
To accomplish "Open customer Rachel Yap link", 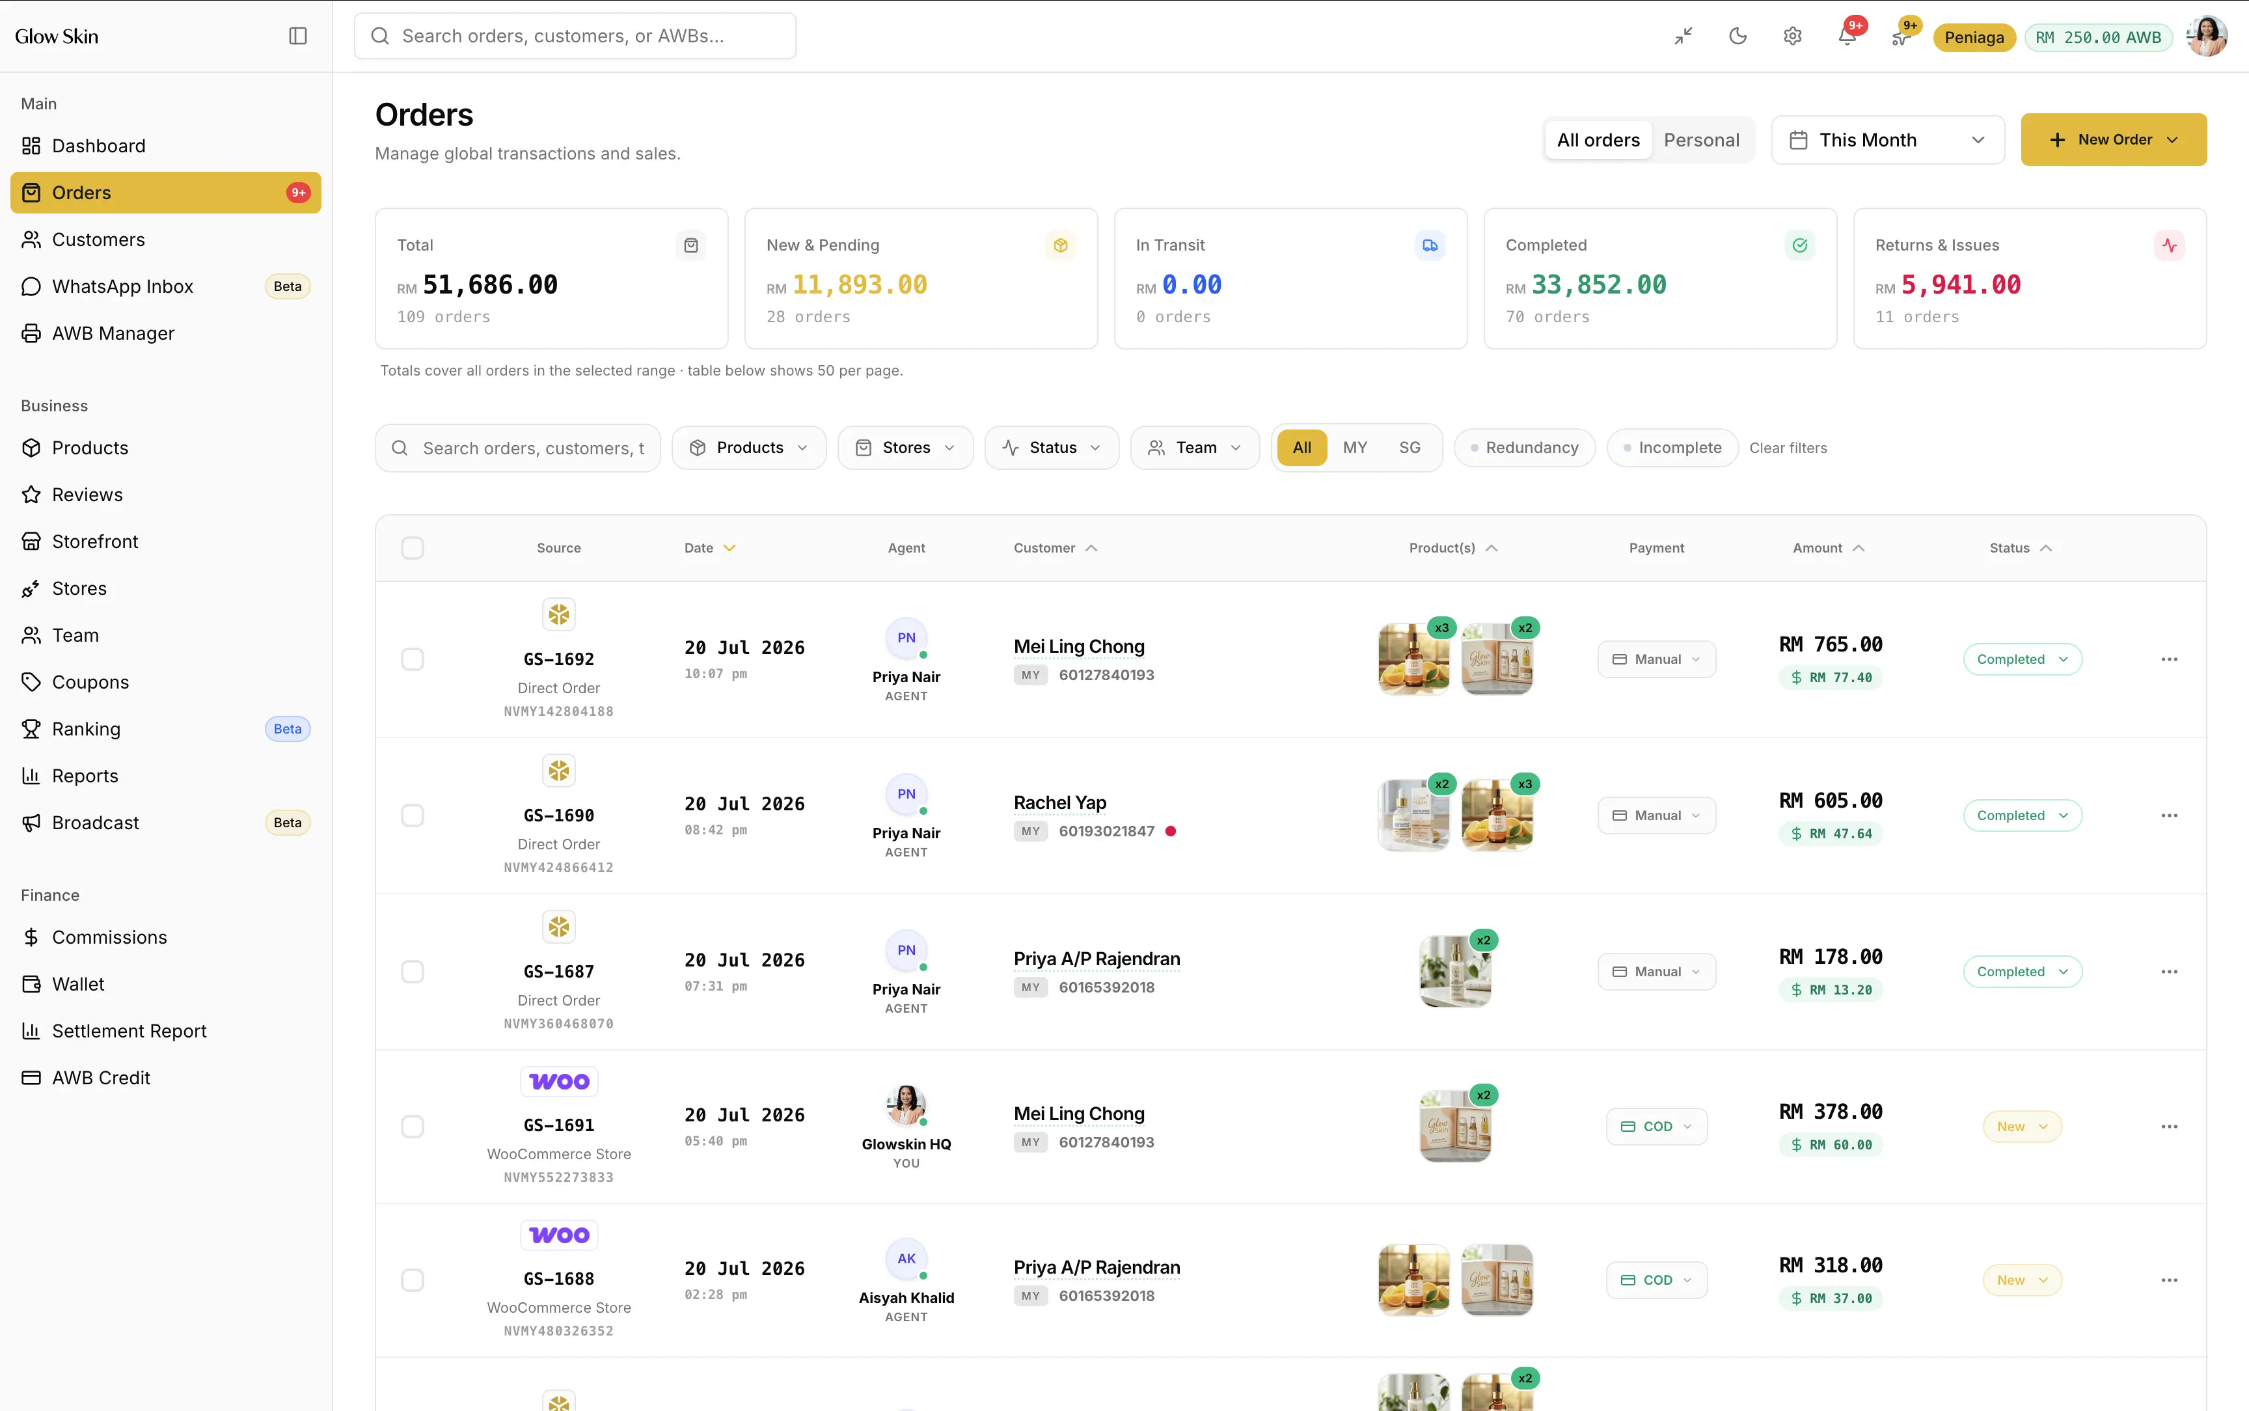I will pyautogui.click(x=1059, y=802).
